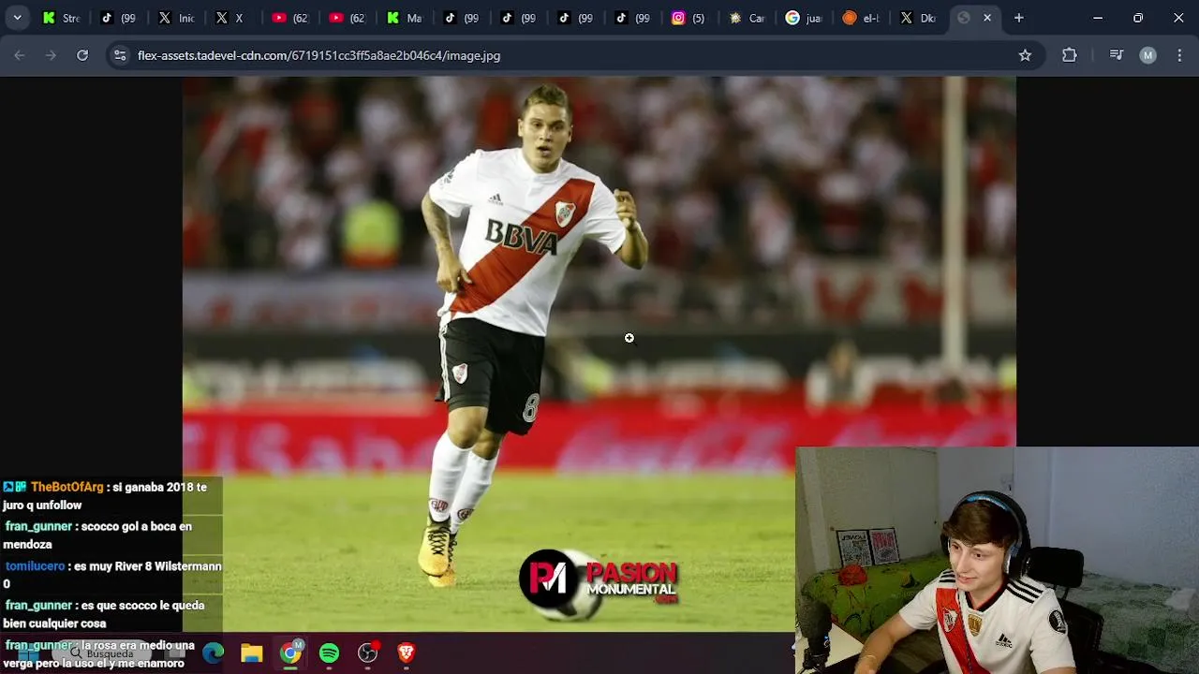Switch to the 'Car' tab
The height and width of the screenshot is (674, 1199).
747,18
